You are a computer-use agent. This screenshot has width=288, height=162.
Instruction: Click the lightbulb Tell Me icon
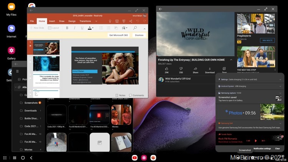(x=110, y=21)
